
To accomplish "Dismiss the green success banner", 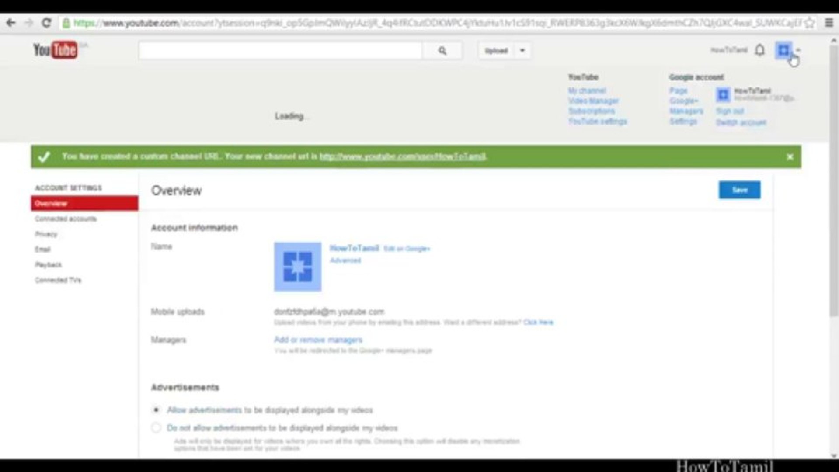I will [790, 156].
